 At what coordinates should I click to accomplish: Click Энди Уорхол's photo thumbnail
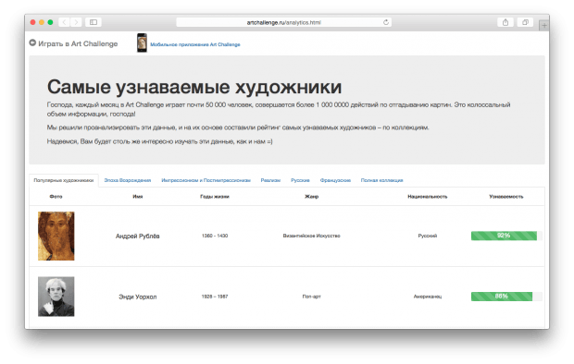56,297
